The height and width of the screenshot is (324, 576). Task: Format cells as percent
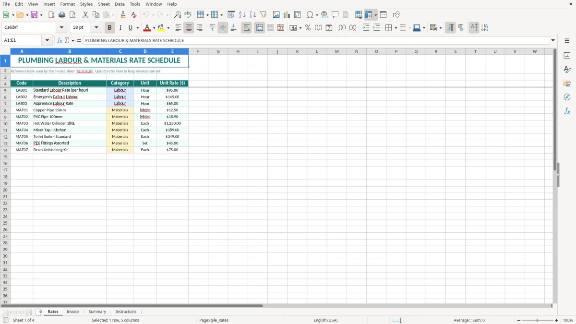coord(308,28)
